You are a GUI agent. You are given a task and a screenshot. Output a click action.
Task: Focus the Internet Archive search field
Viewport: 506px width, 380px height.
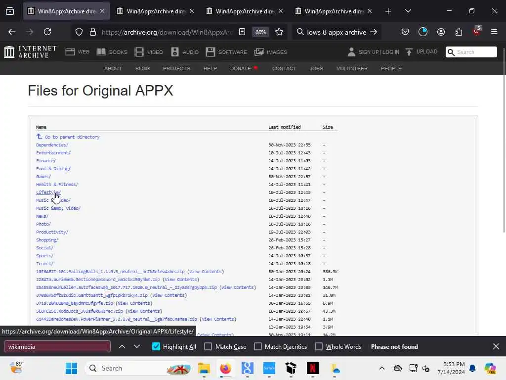pos(471,51)
